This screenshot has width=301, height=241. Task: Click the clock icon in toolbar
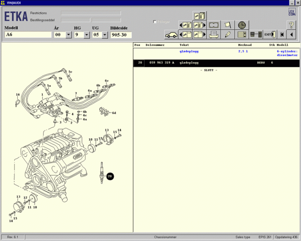tap(241, 25)
